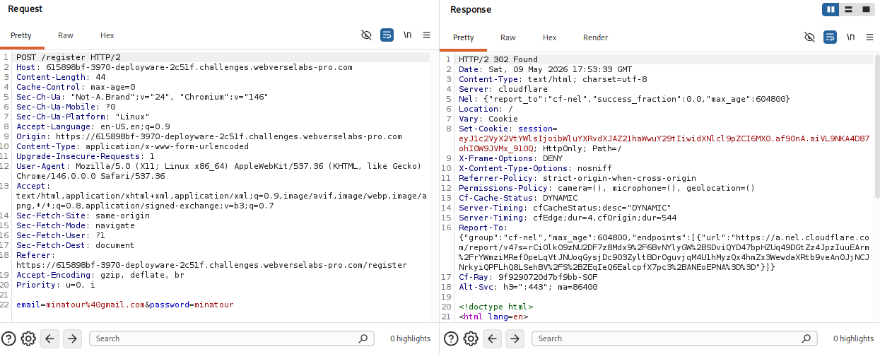Click Request magnifier icon in search box
The width and height of the screenshot is (880, 354).
(x=363, y=338)
